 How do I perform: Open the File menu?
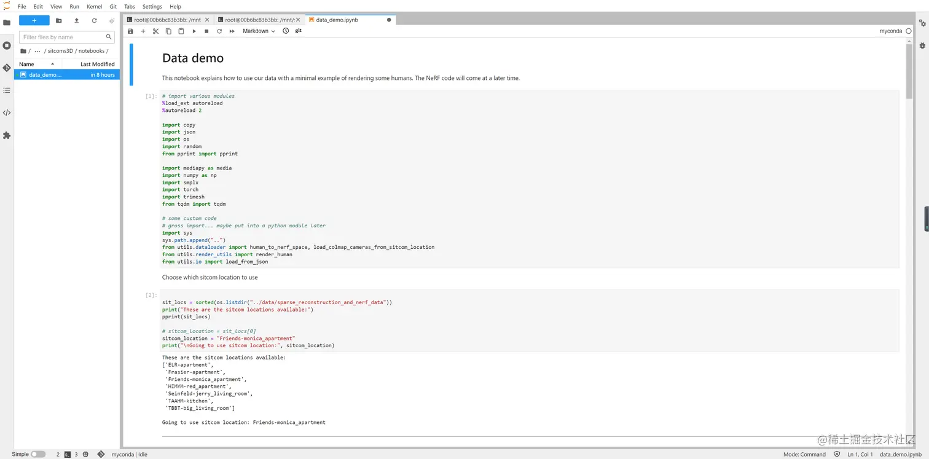22,7
